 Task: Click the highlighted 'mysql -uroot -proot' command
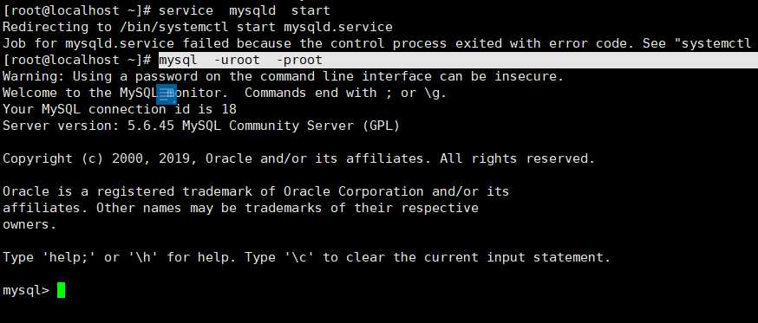click(x=240, y=61)
